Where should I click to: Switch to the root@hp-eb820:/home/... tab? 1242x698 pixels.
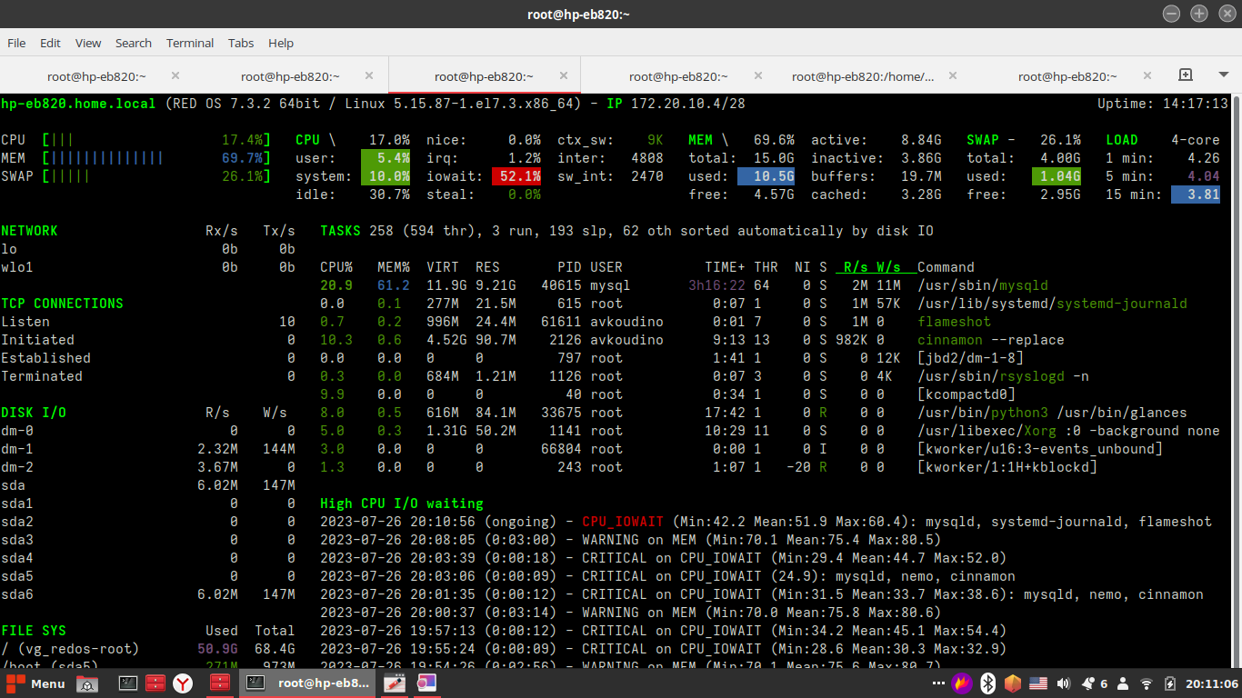pos(862,76)
